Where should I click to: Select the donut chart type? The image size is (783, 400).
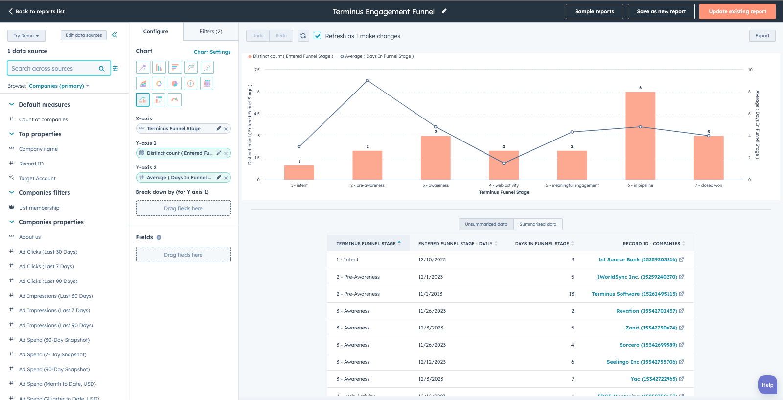click(159, 84)
